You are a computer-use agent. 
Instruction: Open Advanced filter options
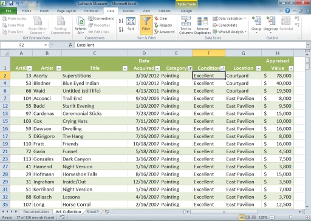point(165,32)
